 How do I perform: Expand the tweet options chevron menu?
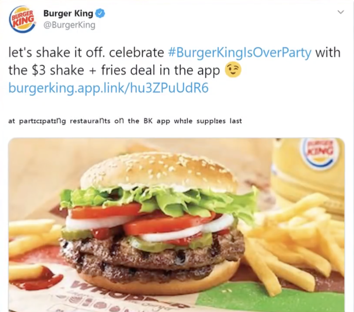tap(341, 12)
